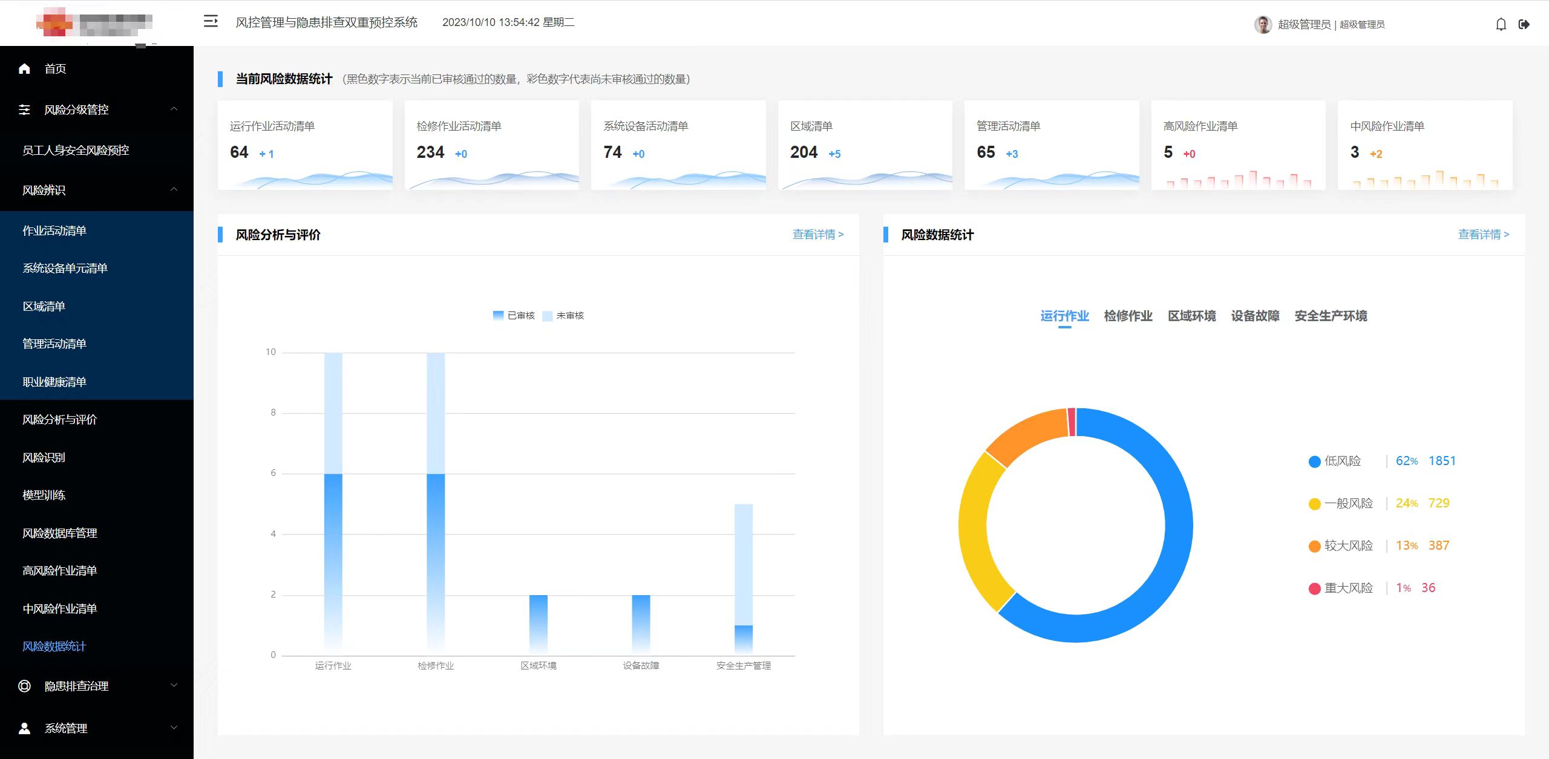
Task: Open notifications bell icon
Action: (1501, 24)
